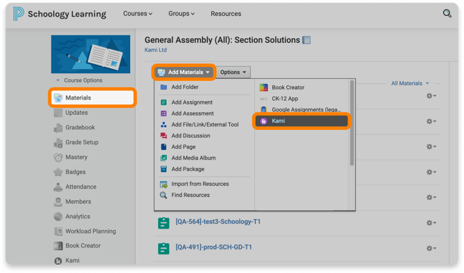
Task: Expand the Courses dropdown in header
Action: click(x=138, y=14)
